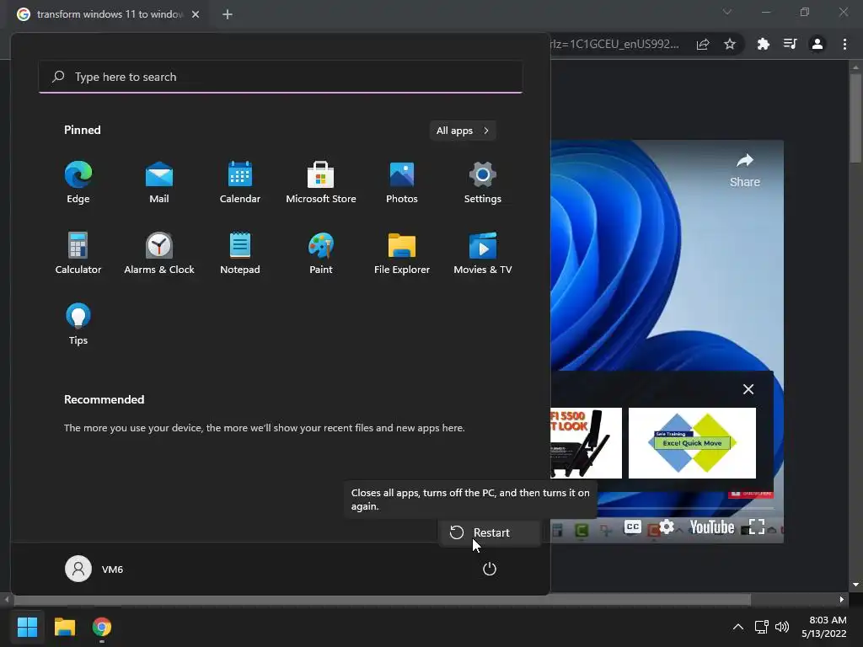The image size is (863, 647).
Task: Open network status in system tray
Action: click(x=762, y=627)
